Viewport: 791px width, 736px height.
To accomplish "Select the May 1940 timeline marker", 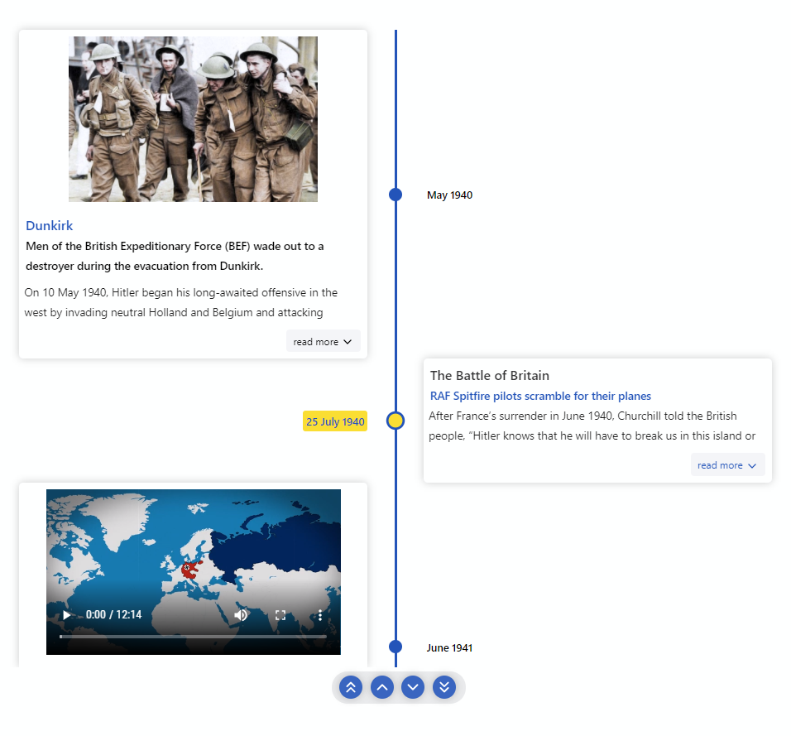I will (x=395, y=195).
